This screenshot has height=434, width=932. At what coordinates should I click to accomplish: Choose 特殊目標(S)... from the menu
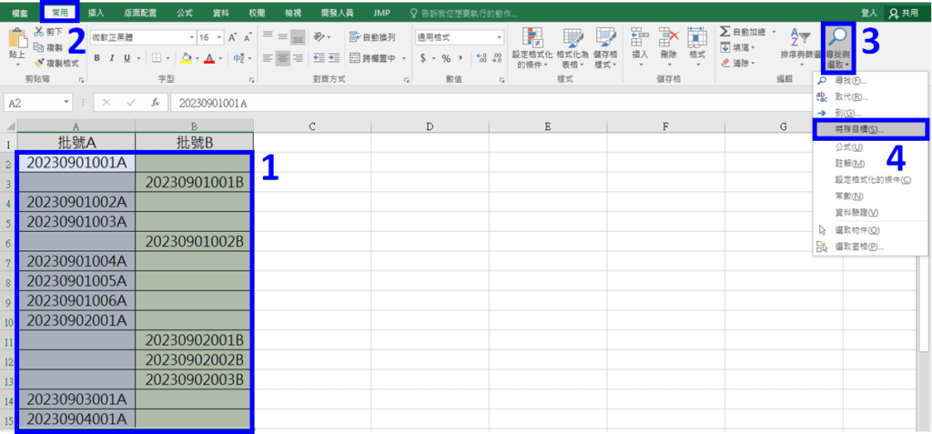pos(869,129)
